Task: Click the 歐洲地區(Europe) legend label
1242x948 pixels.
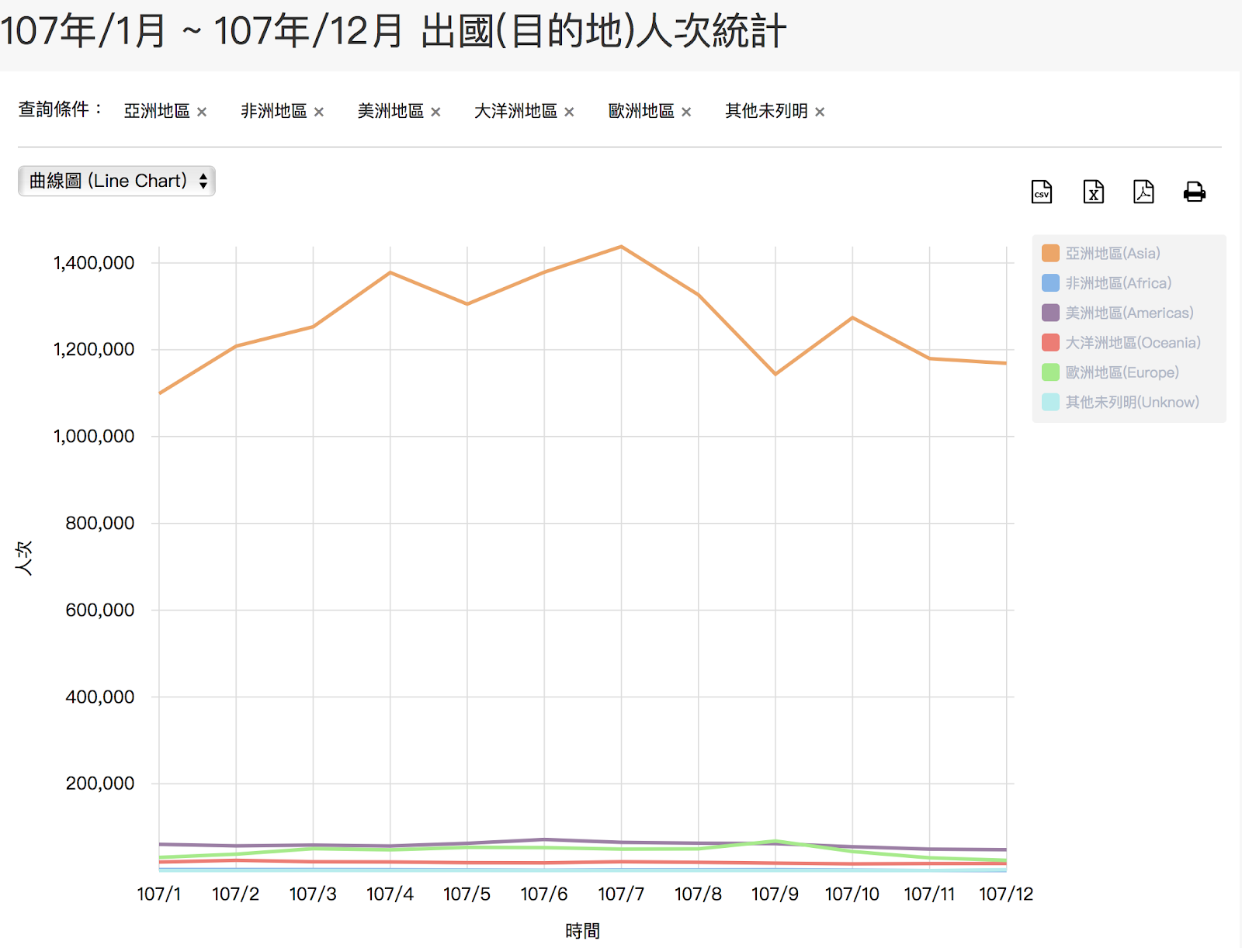Action: (x=1122, y=372)
